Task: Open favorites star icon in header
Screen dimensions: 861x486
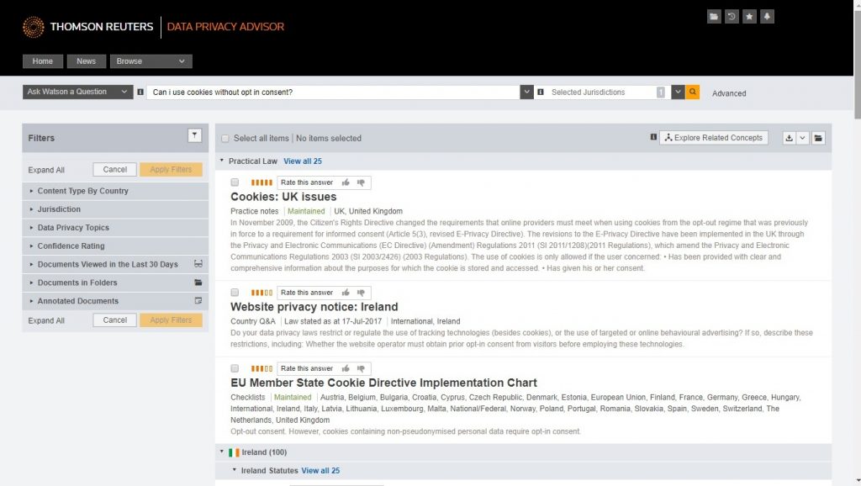Action: [749, 17]
